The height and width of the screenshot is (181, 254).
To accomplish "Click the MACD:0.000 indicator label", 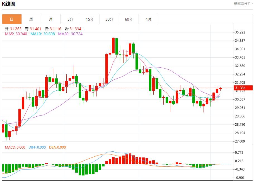I will (15, 147).
